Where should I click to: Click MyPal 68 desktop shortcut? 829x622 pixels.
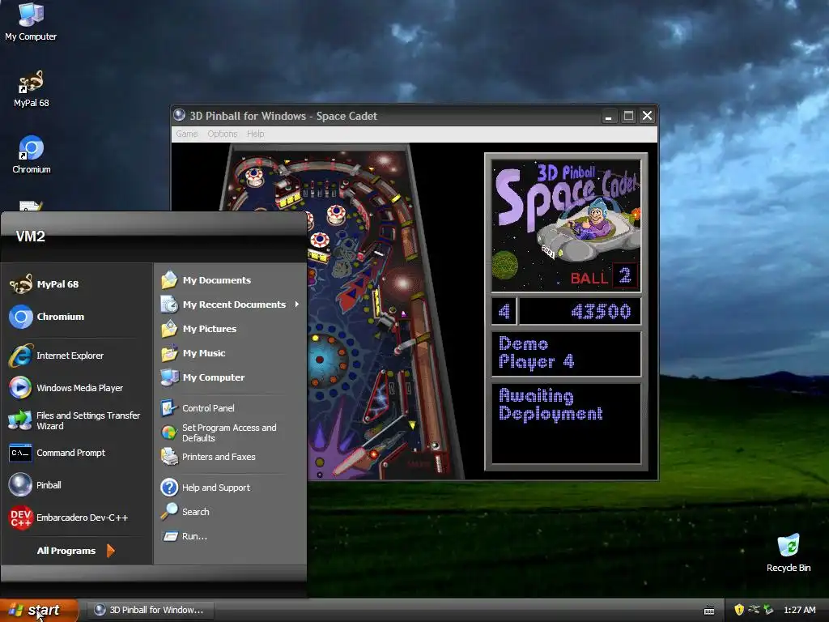coord(31,89)
